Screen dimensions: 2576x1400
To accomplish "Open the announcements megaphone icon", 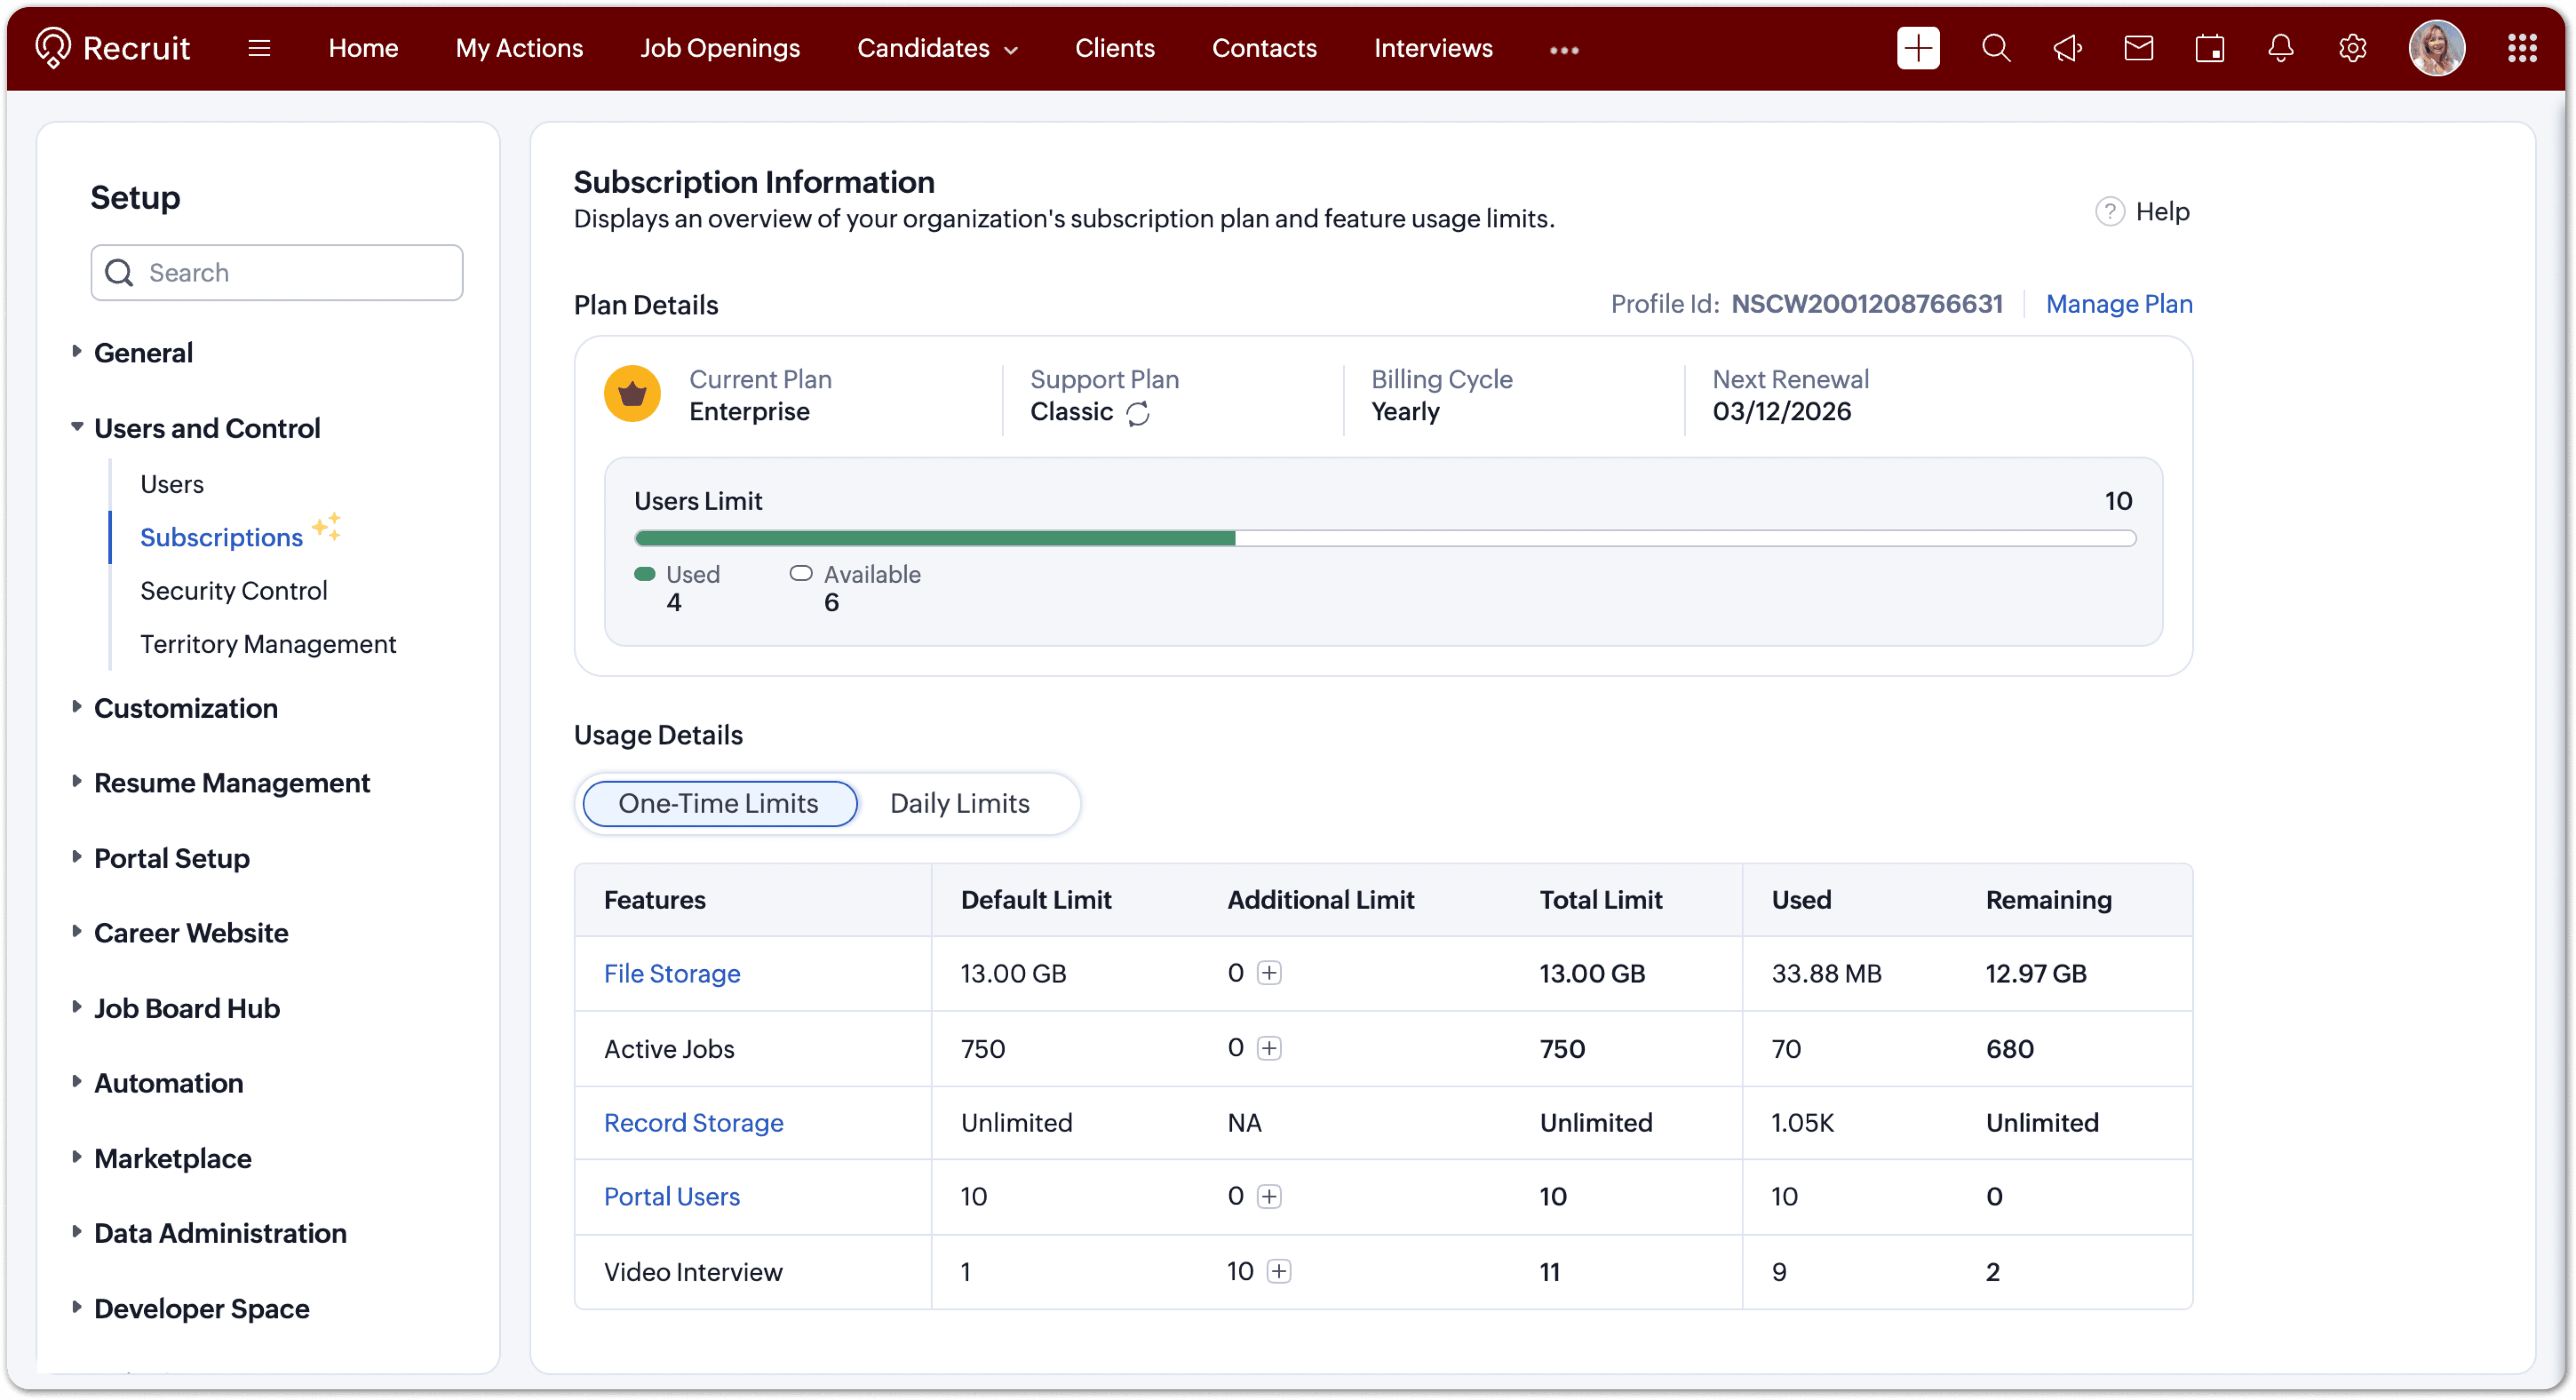I will tap(2067, 48).
